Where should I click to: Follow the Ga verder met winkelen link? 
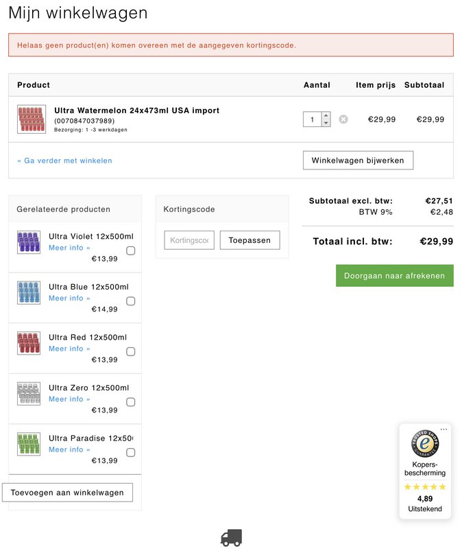[x=65, y=161]
